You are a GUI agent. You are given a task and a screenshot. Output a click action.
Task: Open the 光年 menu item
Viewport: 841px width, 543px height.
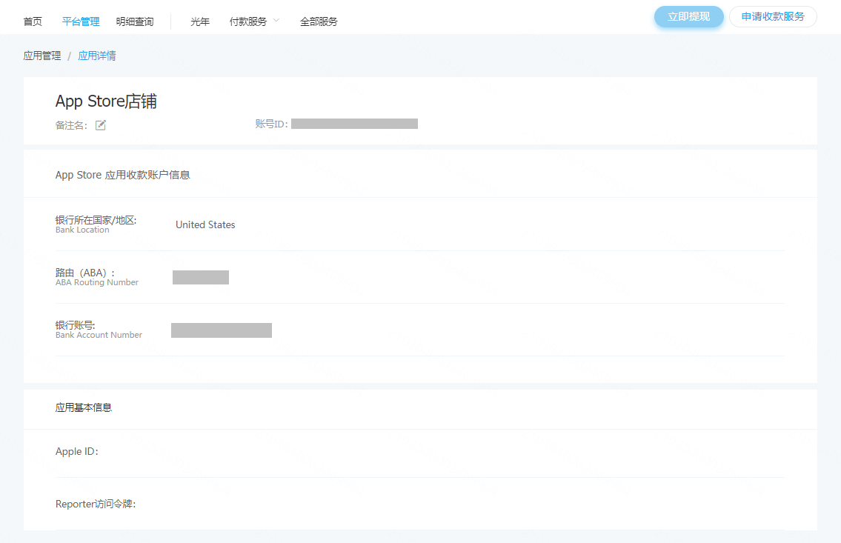(200, 21)
